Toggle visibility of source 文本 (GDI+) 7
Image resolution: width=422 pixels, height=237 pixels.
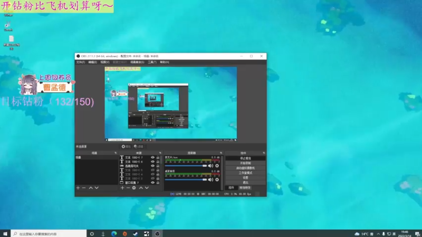tap(152, 157)
